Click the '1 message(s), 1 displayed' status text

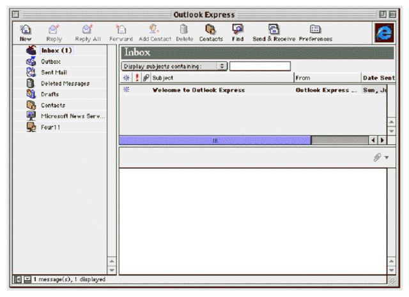70,279
